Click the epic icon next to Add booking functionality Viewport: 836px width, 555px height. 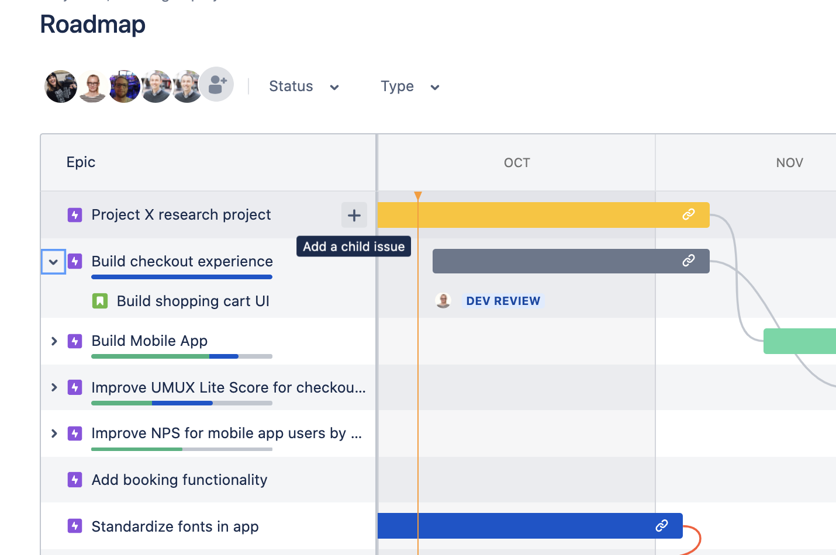(x=75, y=480)
